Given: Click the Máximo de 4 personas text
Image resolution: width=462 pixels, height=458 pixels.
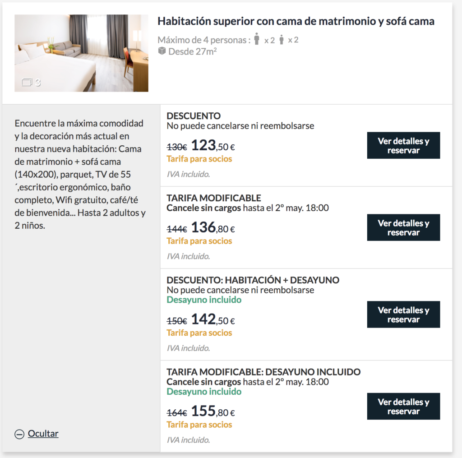Looking at the screenshot, I should pyautogui.click(x=204, y=40).
